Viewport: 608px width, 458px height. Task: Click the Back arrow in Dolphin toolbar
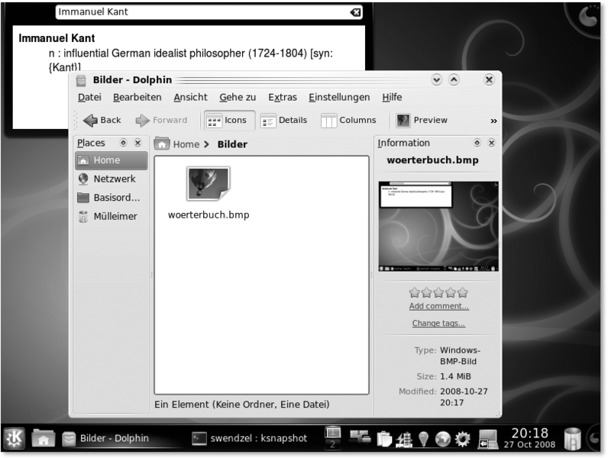102,121
